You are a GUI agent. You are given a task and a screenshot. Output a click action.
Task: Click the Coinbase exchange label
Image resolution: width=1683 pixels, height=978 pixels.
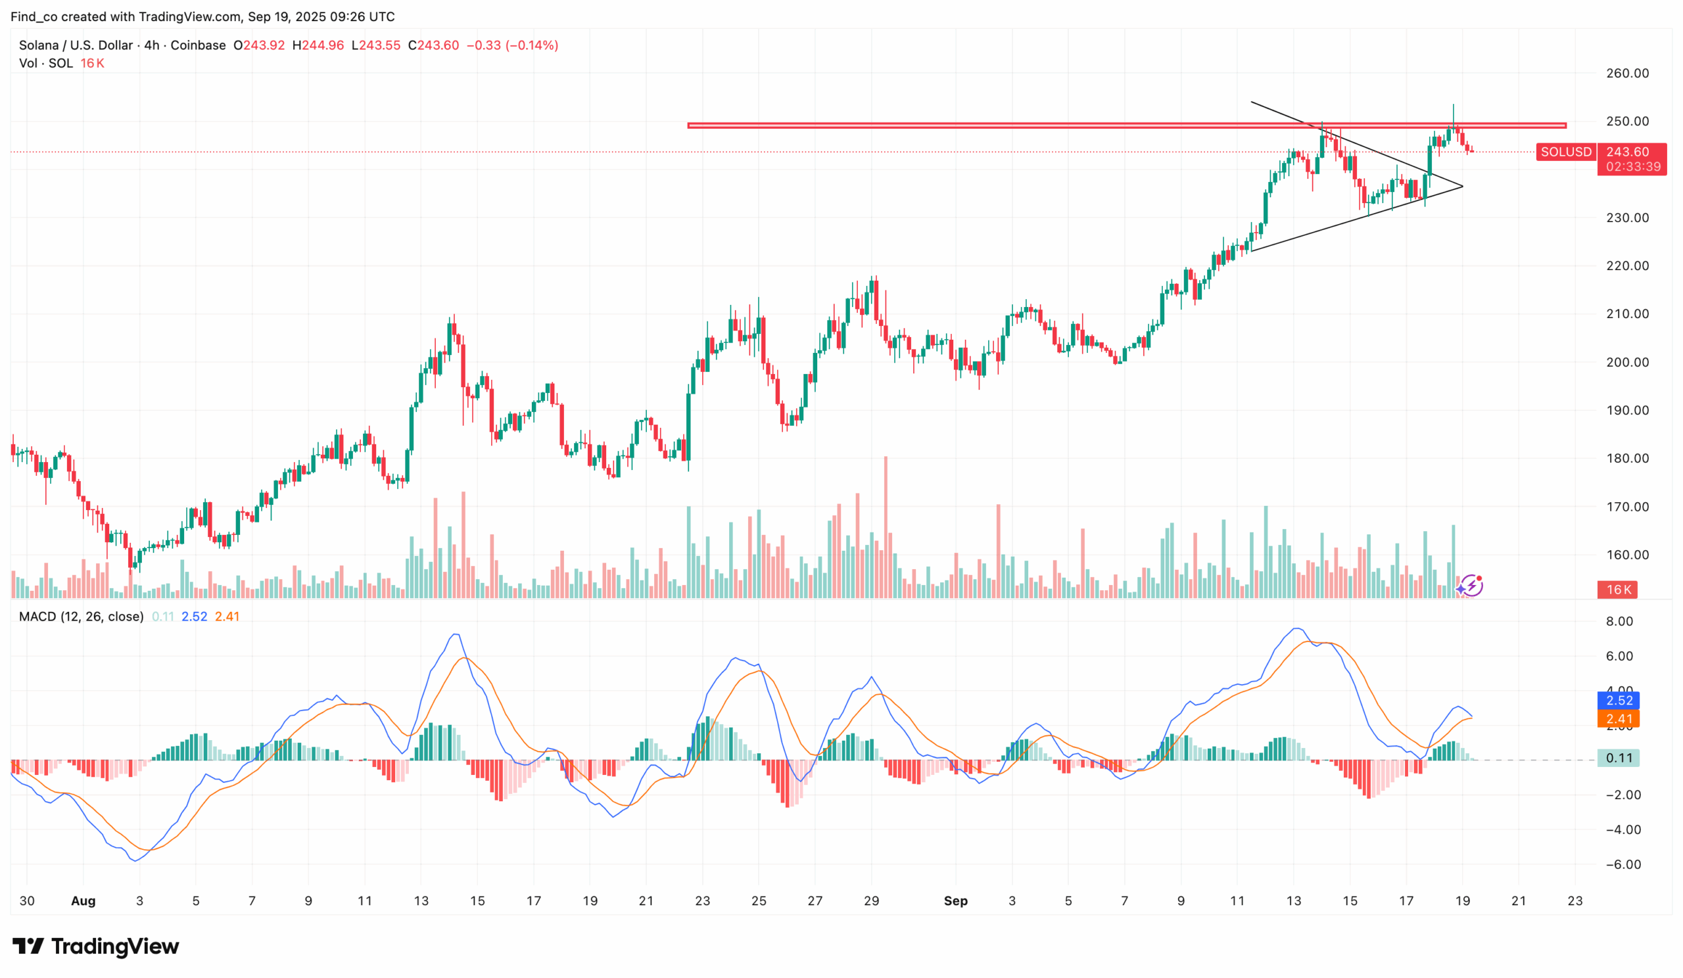pyautogui.click(x=198, y=45)
